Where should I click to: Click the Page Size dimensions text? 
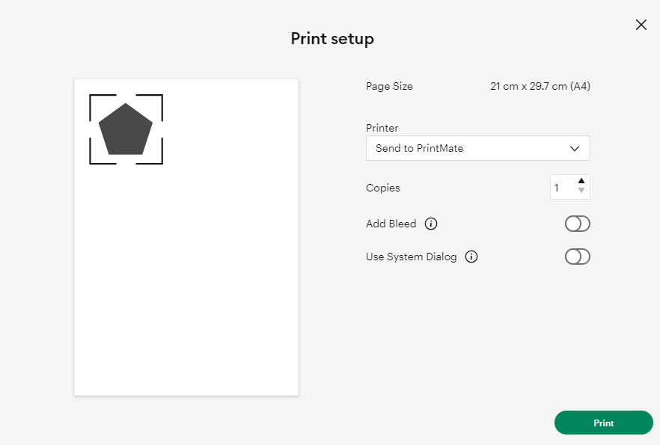[x=540, y=86]
